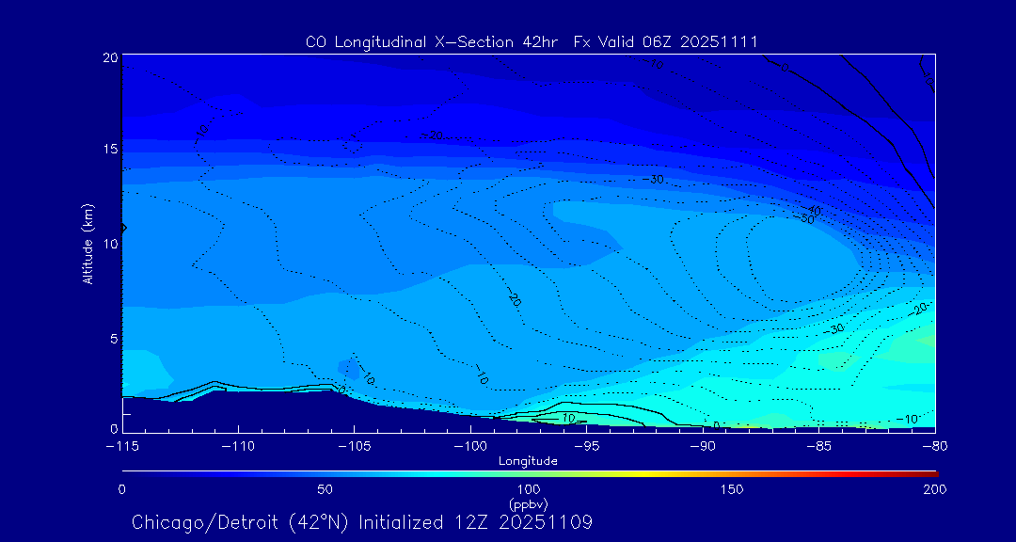Viewport: 1016px width, 542px height.
Task: Click the colorbar tick label '200'
Action: coord(934,489)
